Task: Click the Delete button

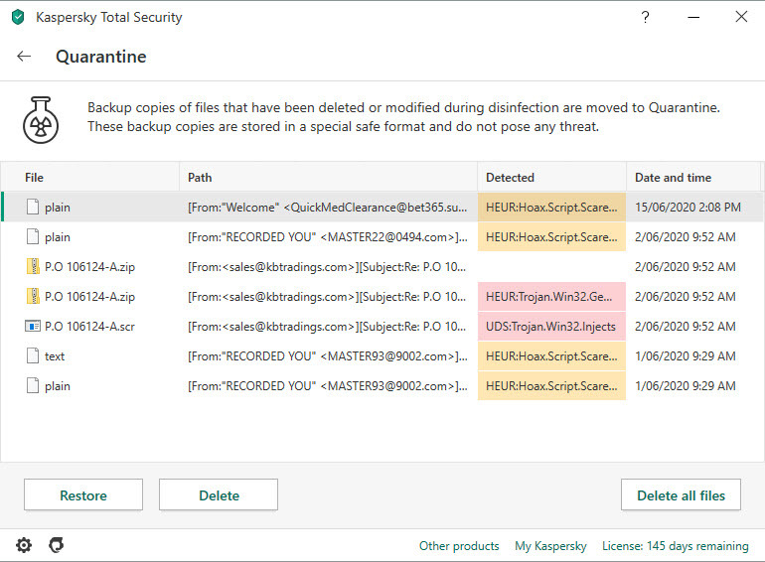Action: coord(219,495)
